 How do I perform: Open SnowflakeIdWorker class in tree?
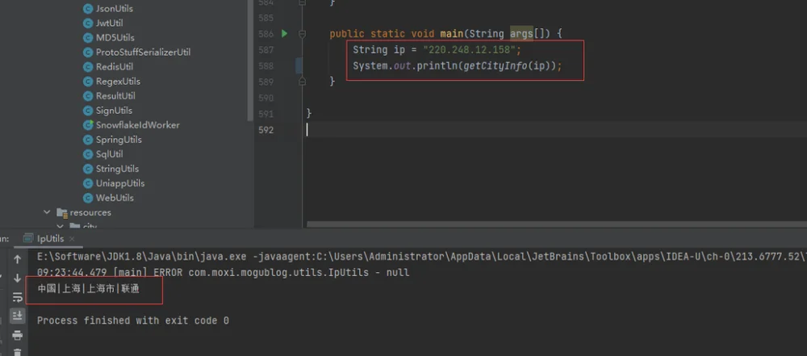click(x=137, y=125)
